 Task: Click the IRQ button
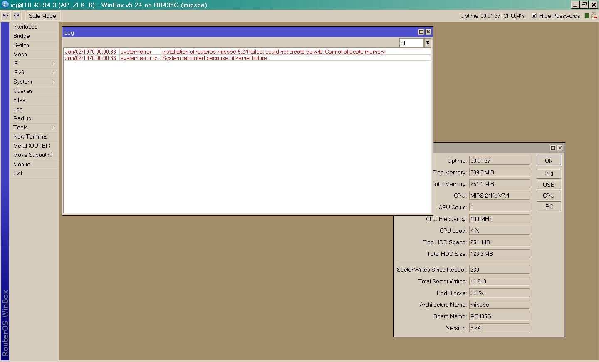(549, 206)
